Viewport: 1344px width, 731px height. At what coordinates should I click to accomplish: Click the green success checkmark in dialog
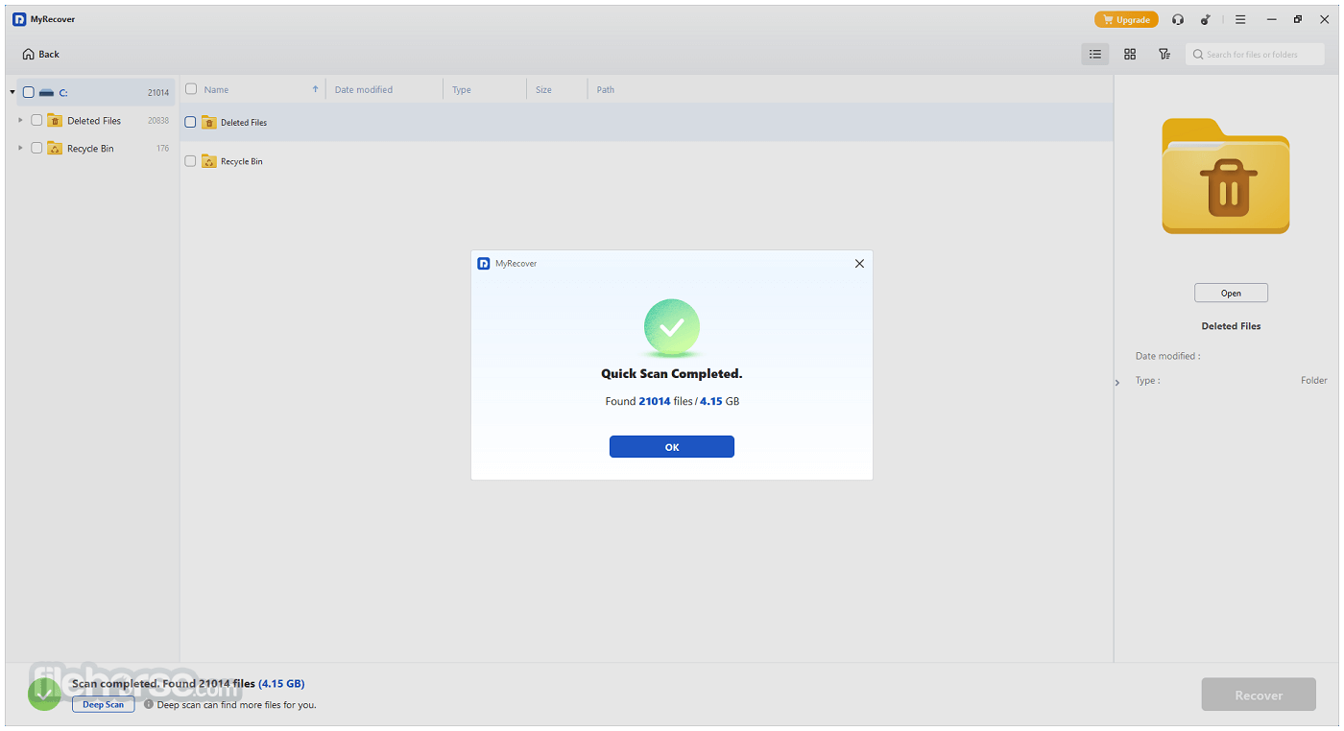coord(672,327)
